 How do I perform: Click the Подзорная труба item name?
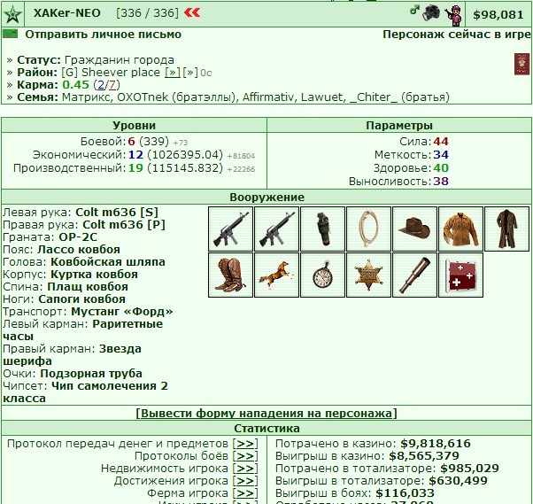[x=91, y=374]
